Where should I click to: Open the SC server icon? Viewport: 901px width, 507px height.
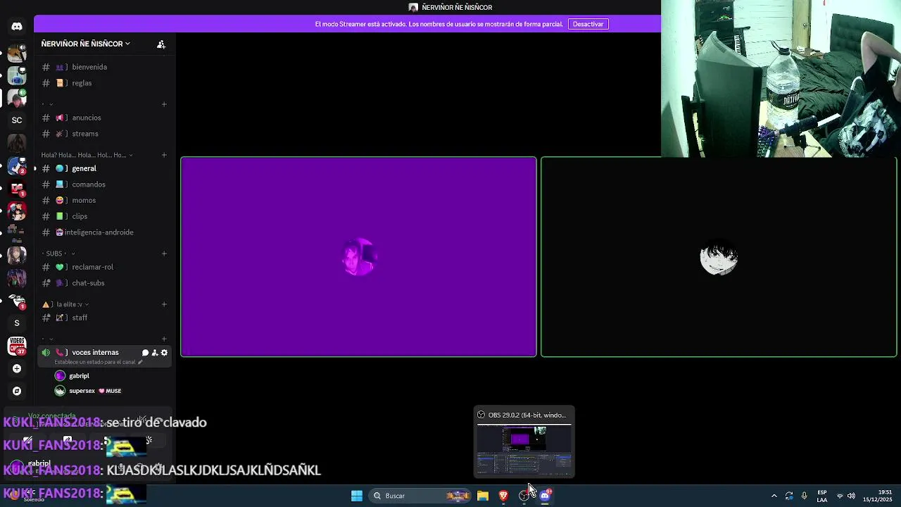pyautogui.click(x=17, y=120)
